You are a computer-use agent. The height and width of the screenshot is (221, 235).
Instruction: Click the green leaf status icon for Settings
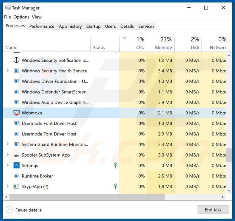point(115,165)
